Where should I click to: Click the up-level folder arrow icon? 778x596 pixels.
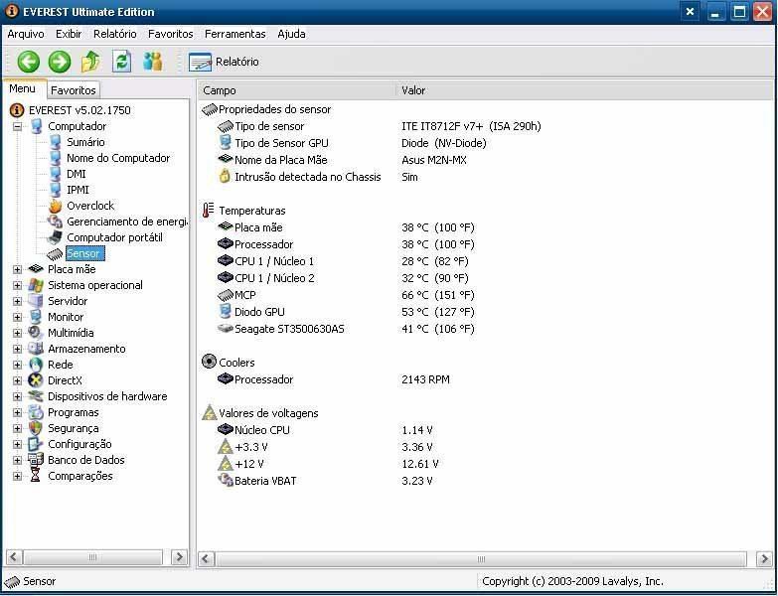90,62
